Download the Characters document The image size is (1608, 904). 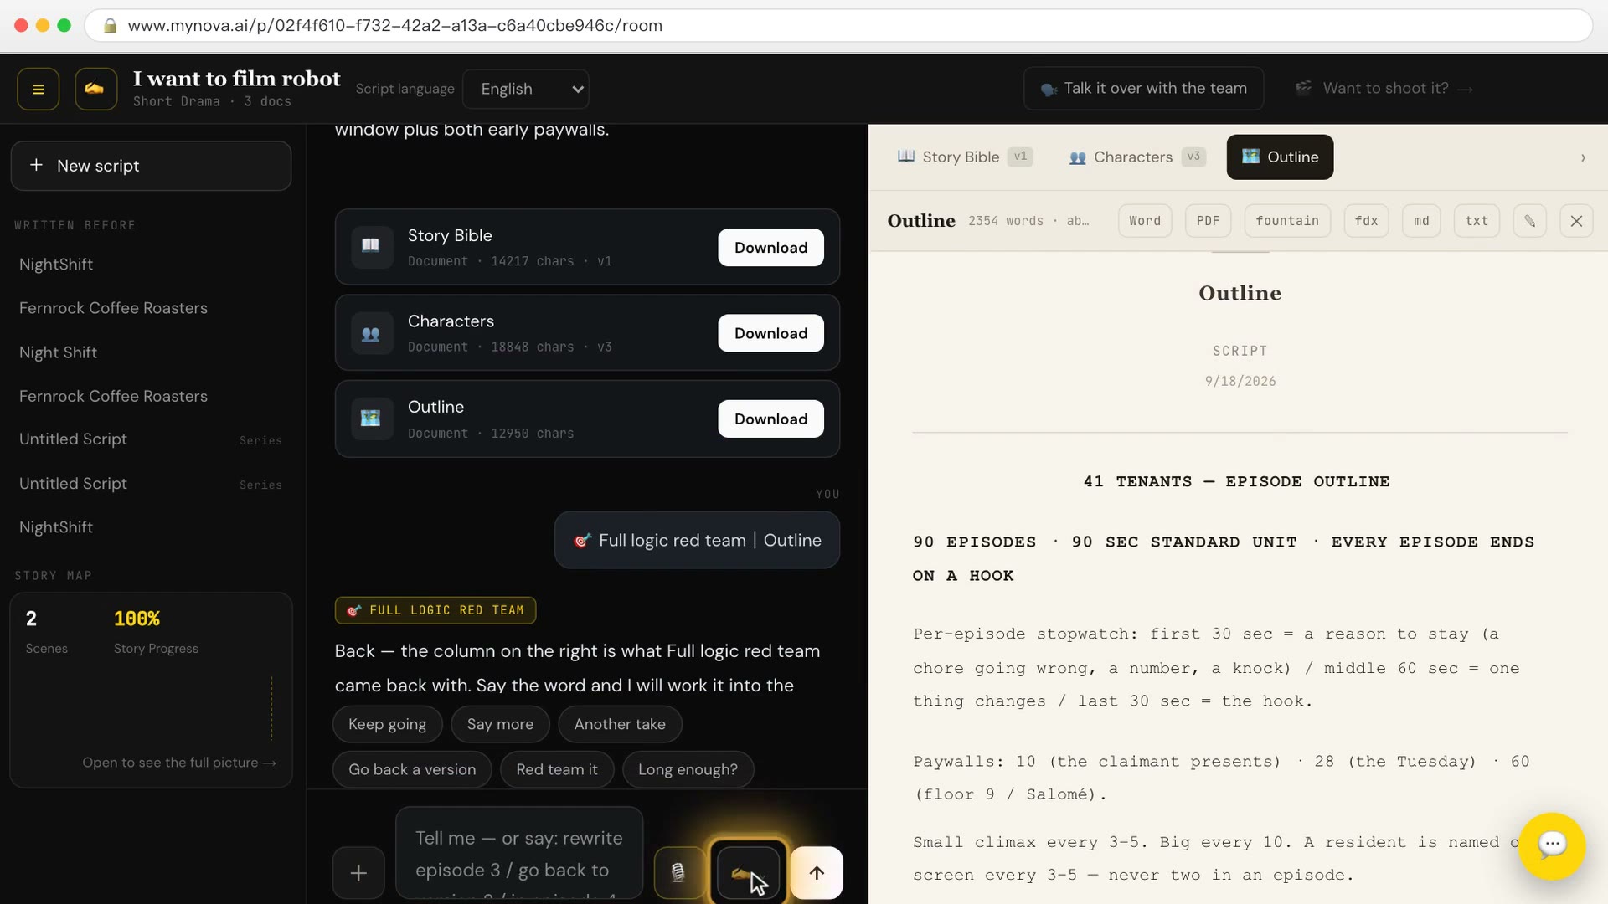pyautogui.click(x=770, y=333)
